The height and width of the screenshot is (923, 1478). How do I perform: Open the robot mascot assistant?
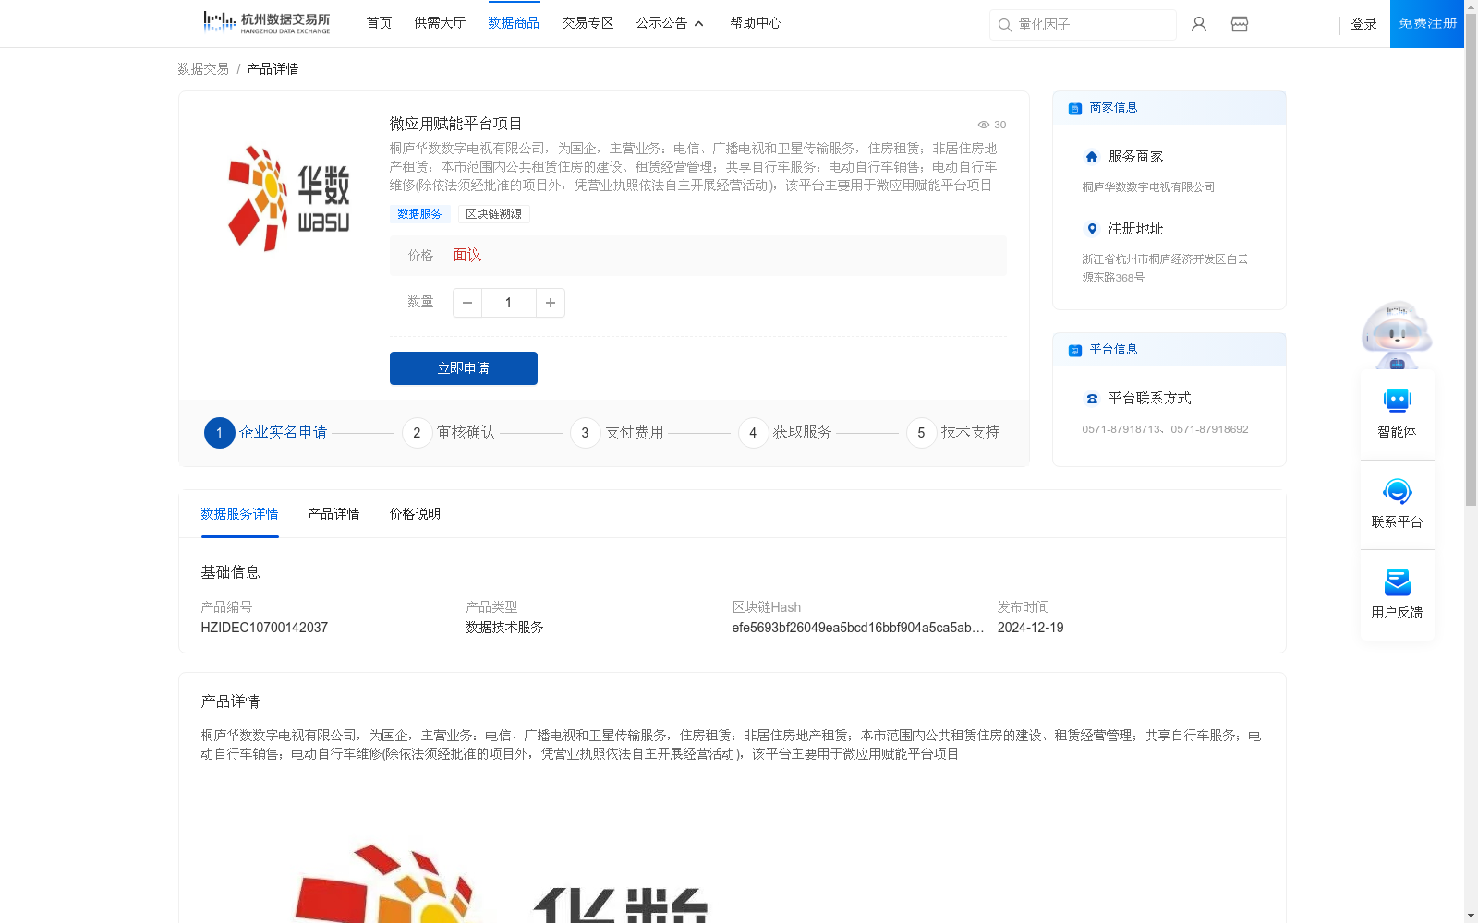pyautogui.click(x=1397, y=334)
